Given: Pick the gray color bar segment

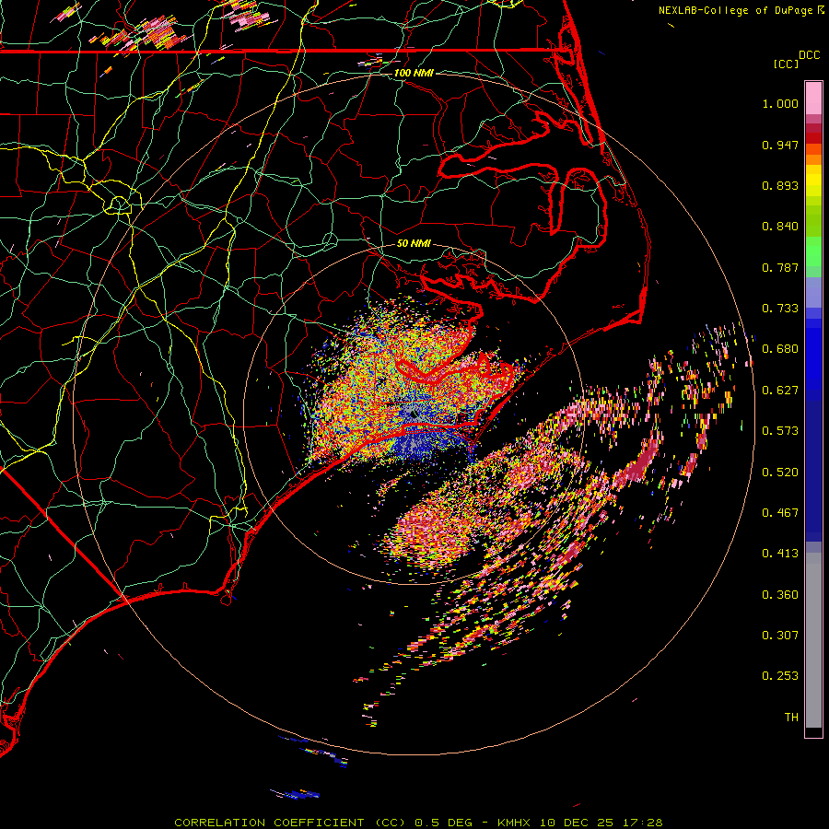Looking at the screenshot, I should tap(813, 640).
